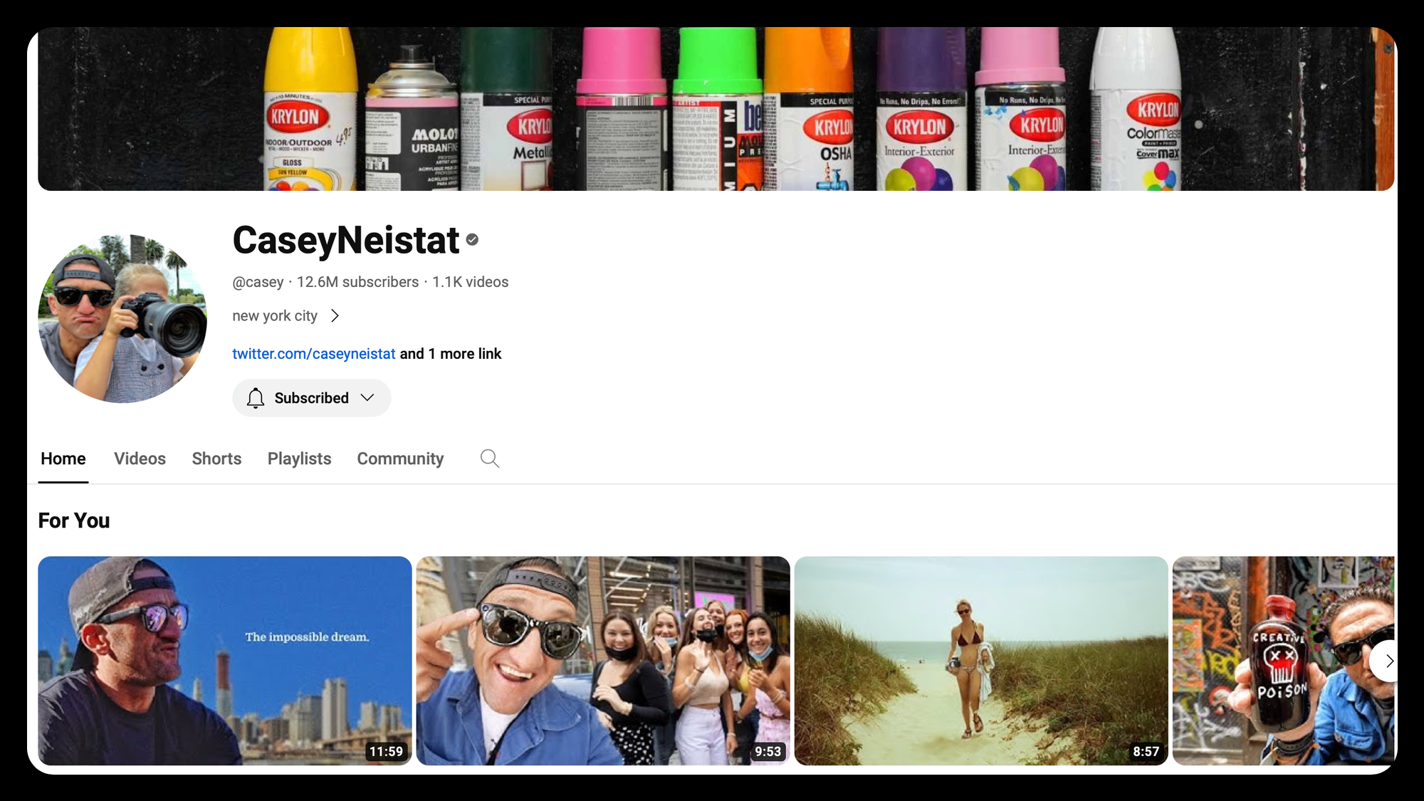
Task: Click the verified checkmark next to CaseyNeistat
Action: click(x=472, y=241)
